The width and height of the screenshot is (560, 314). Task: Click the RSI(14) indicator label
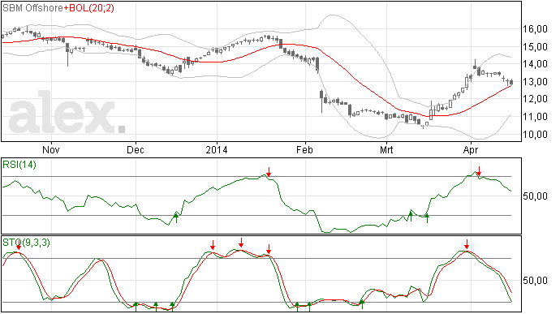[19, 165]
